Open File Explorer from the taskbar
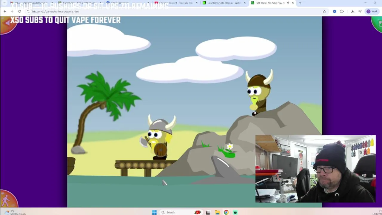Viewport: 382px width, 215px height. pyautogui.click(x=217, y=212)
